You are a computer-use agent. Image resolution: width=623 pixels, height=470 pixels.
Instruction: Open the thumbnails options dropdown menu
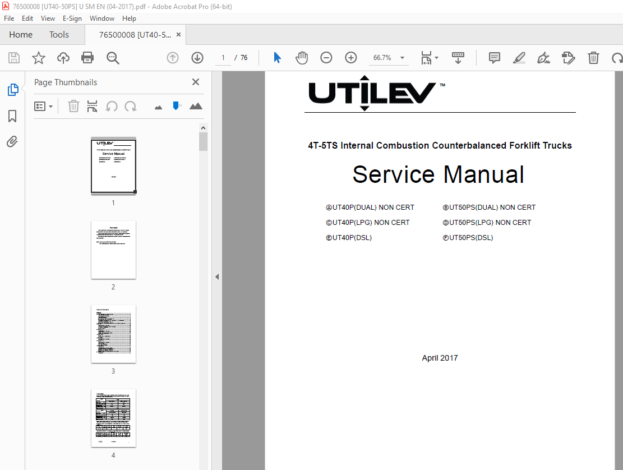[x=43, y=107]
